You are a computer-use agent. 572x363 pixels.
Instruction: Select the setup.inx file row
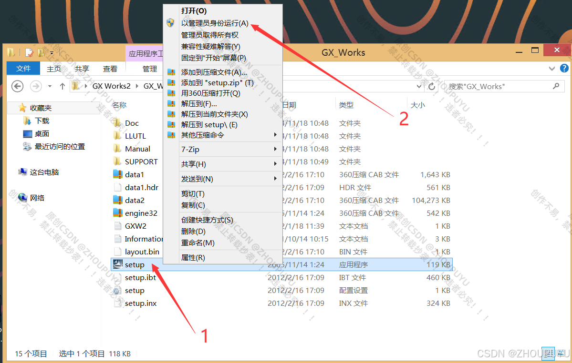281,303
